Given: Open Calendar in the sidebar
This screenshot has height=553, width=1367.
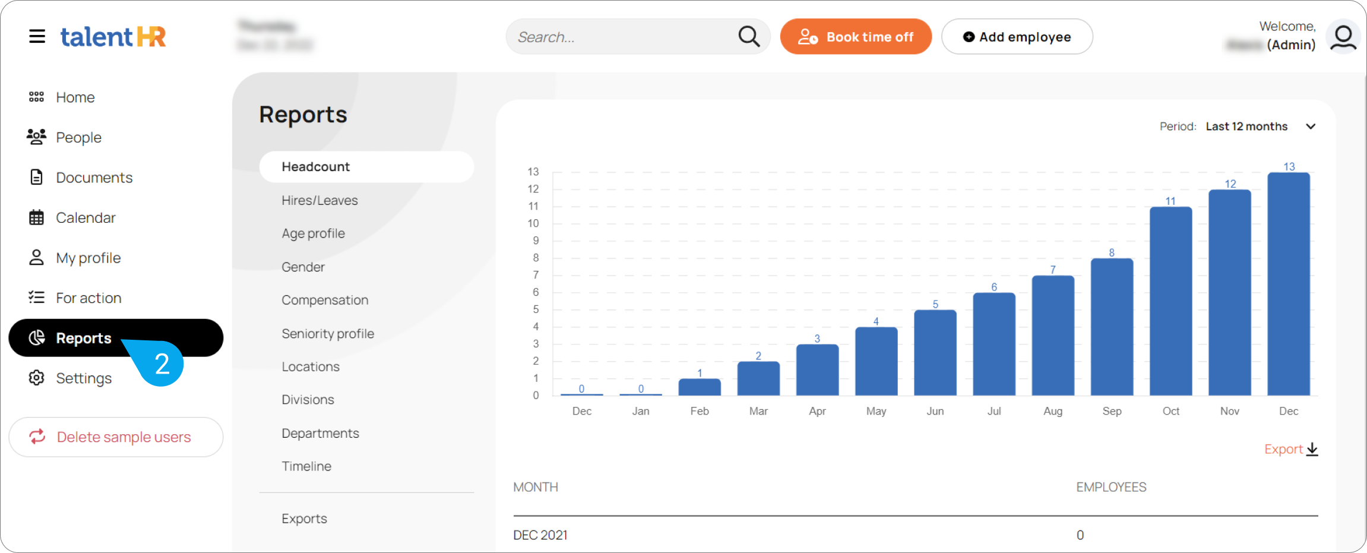Looking at the screenshot, I should 86,217.
